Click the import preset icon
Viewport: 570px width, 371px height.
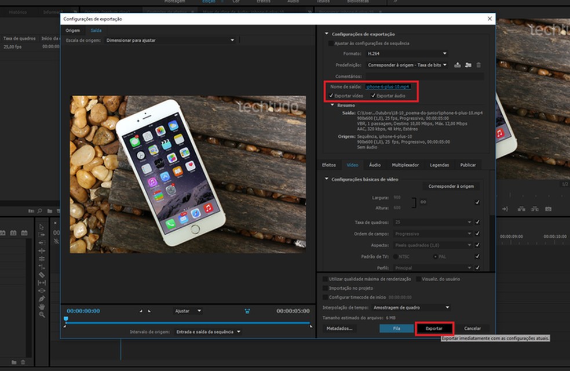(x=468, y=65)
